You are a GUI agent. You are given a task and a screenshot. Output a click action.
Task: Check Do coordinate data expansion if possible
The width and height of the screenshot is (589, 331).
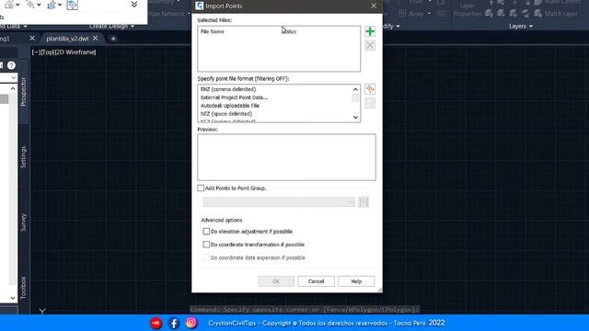click(x=206, y=257)
